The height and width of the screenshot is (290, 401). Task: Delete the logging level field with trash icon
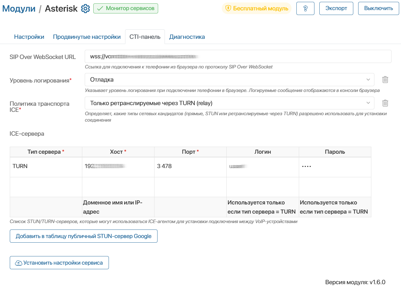pyautogui.click(x=385, y=80)
